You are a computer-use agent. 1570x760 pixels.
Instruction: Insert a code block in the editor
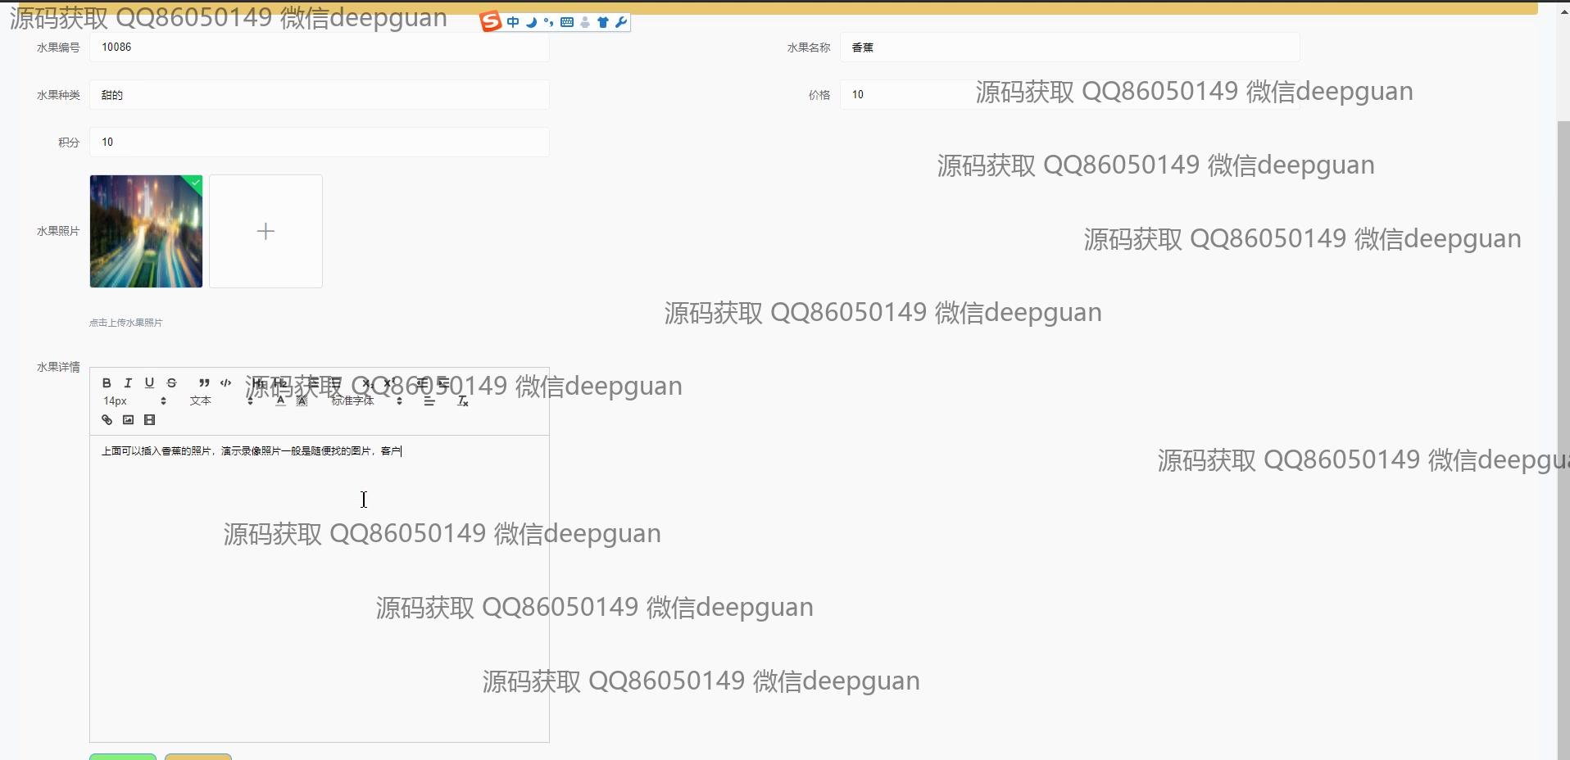(x=225, y=382)
